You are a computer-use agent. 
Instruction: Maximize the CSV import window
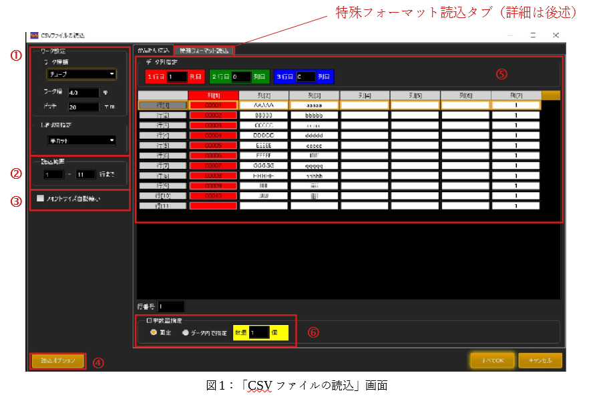pos(533,35)
